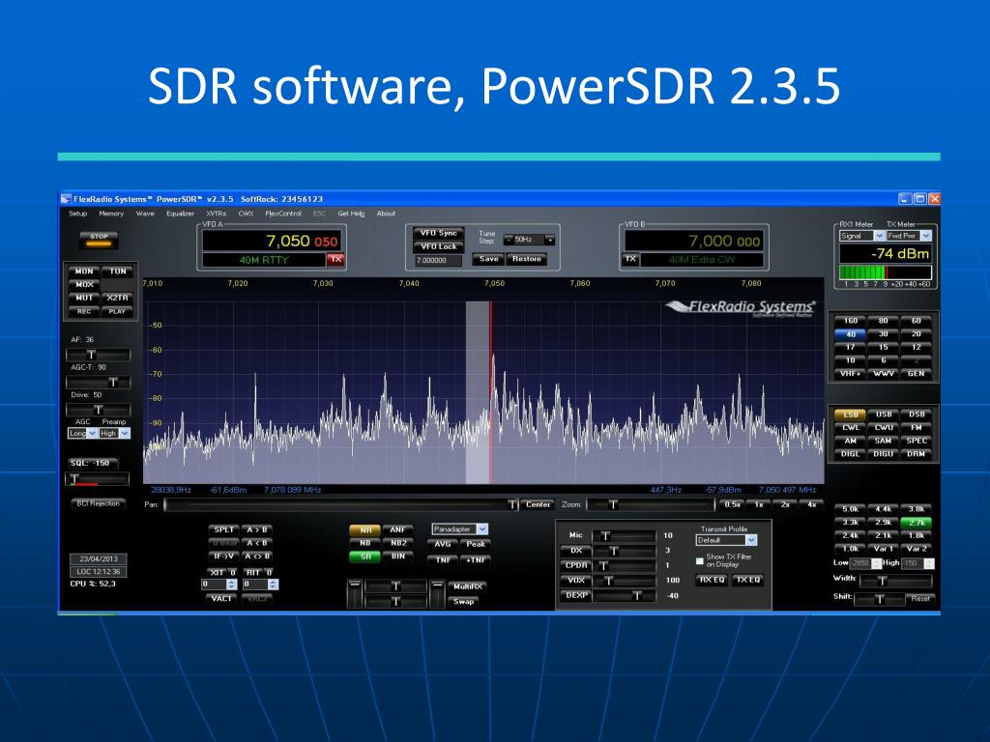Adjust the Zoom slider

tap(651, 504)
